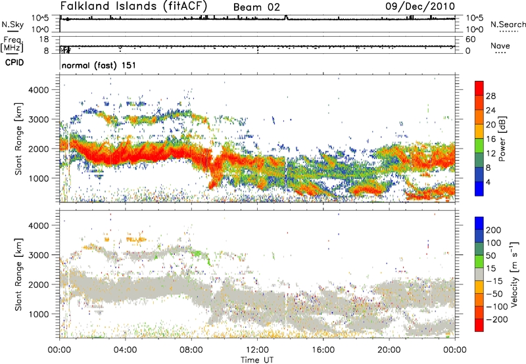Click the "Slant Range [km]" label of power panel
Viewport: 526px width, 364px height.
(18, 139)
